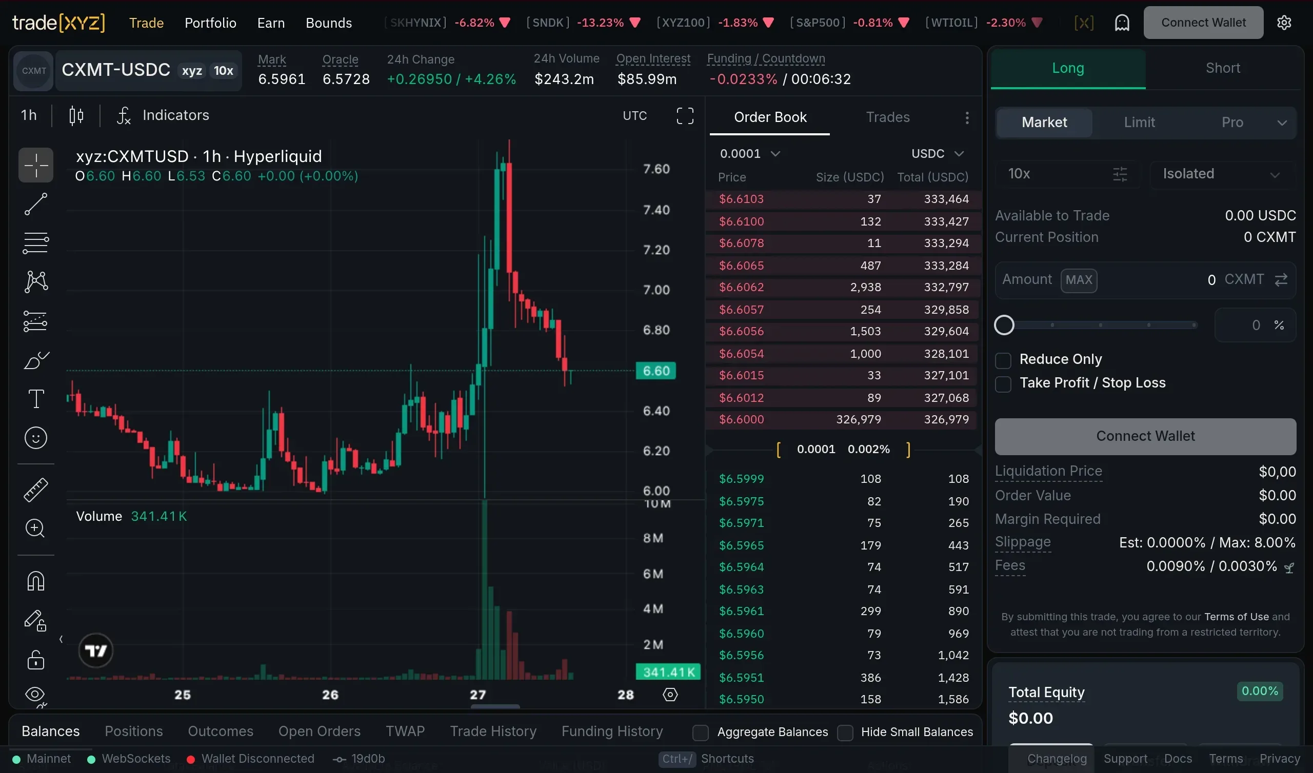The width and height of the screenshot is (1313, 773).
Task: Click the fee discount sprout icon
Action: 1289,568
